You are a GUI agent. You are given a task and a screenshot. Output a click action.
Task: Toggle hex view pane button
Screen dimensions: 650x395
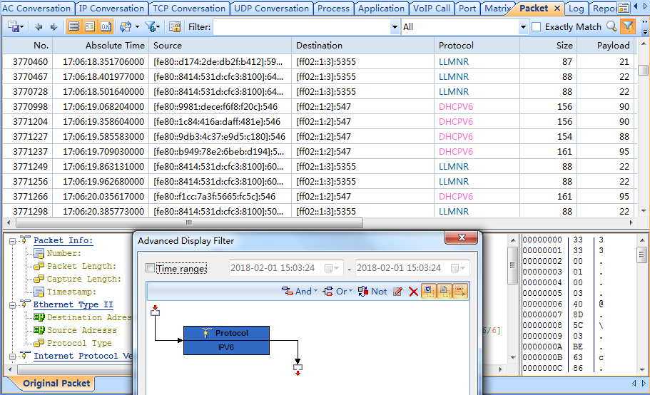tap(106, 27)
